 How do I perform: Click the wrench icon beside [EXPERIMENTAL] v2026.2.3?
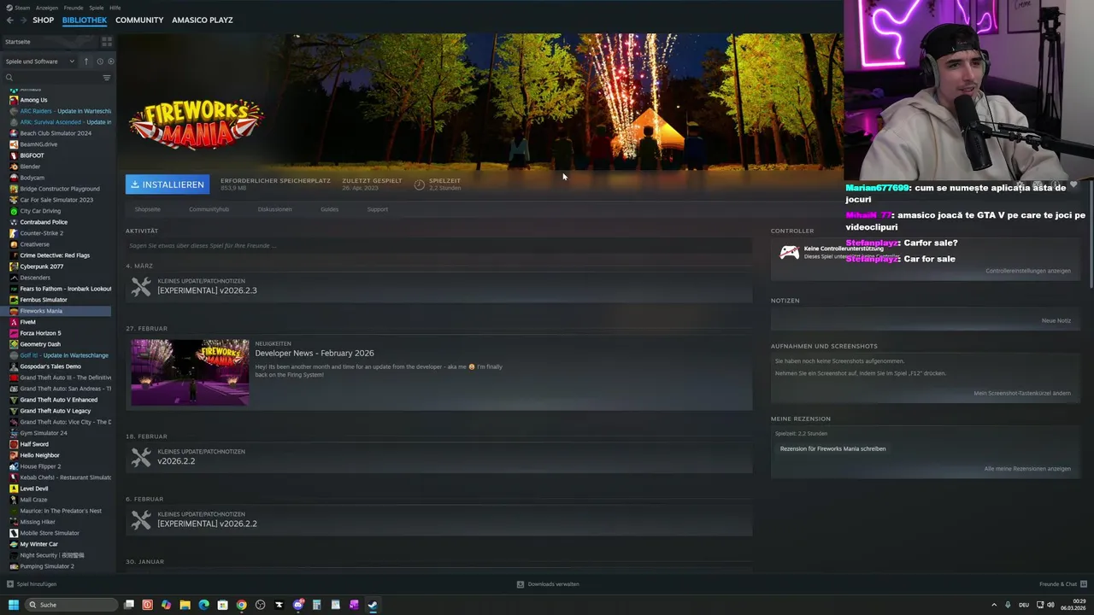141,287
